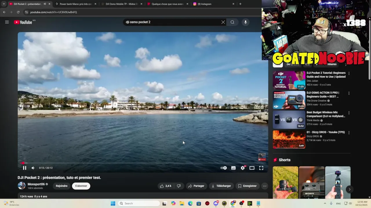Clear the search box with X
Image resolution: width=371 pixels, height=208 pixels.
click(x=223, y=22)
